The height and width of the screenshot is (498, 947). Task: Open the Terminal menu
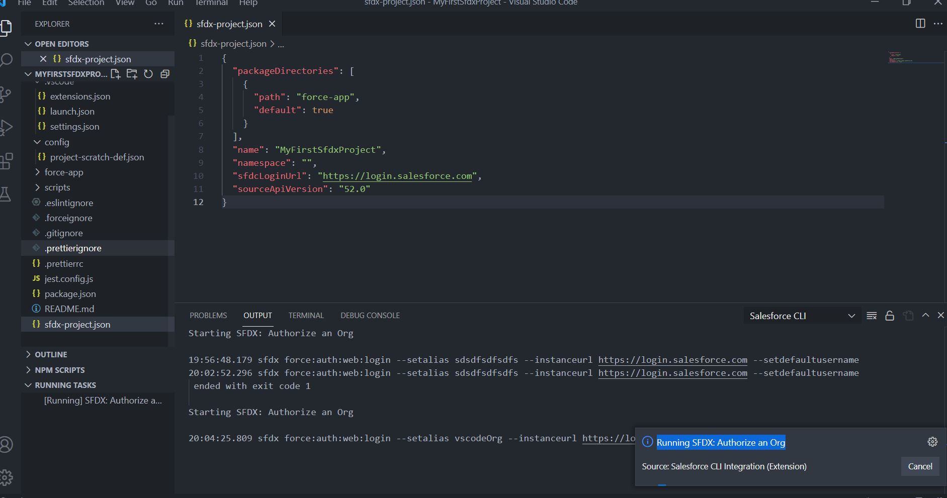click(211, 3)
